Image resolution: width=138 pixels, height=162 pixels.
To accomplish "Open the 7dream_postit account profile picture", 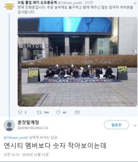I will 9,7.
